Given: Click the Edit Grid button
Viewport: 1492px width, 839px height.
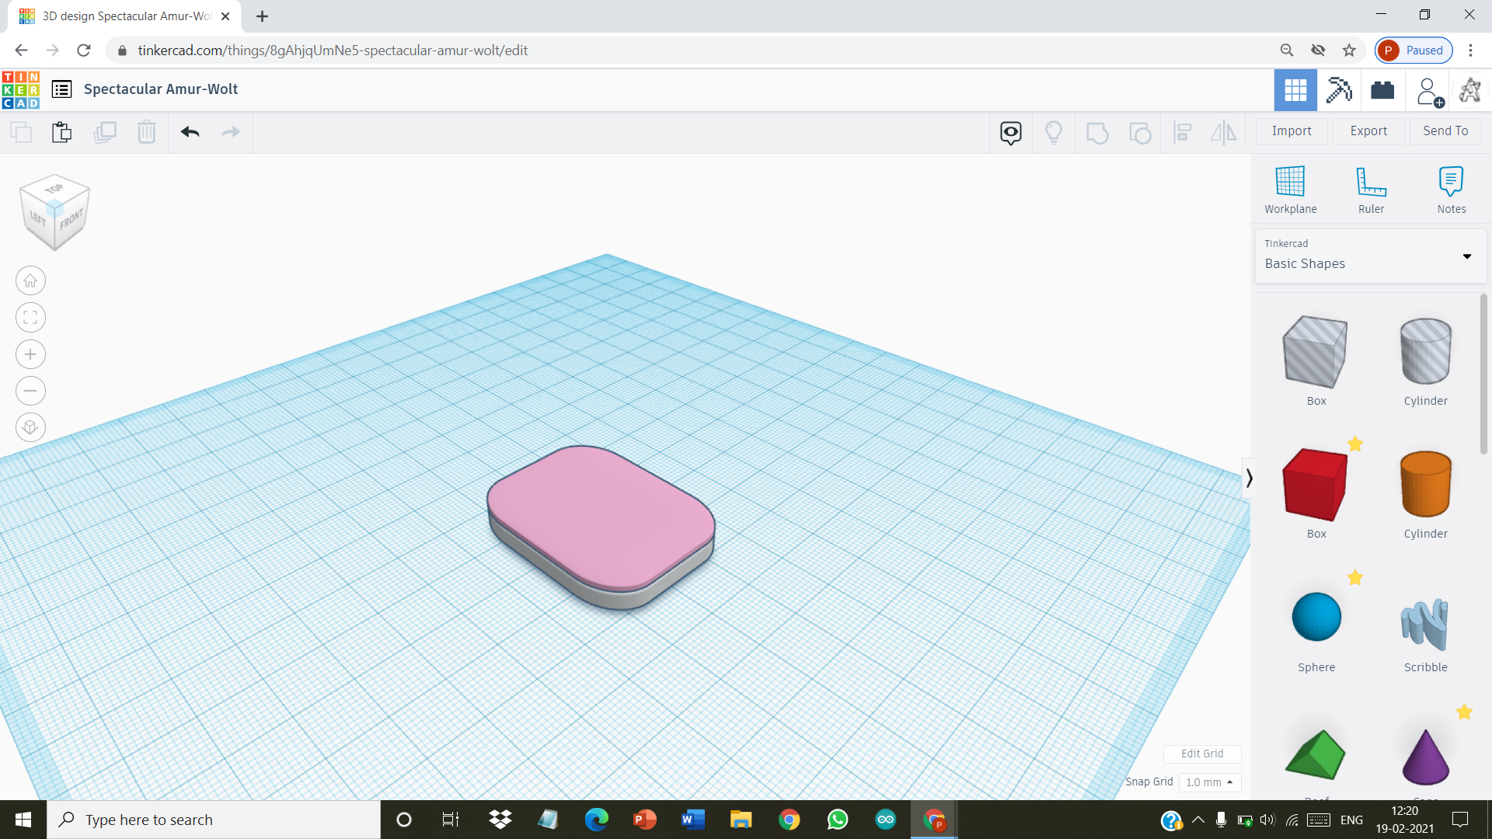Looking at the screenshot, I should [x=1202, y=754].
